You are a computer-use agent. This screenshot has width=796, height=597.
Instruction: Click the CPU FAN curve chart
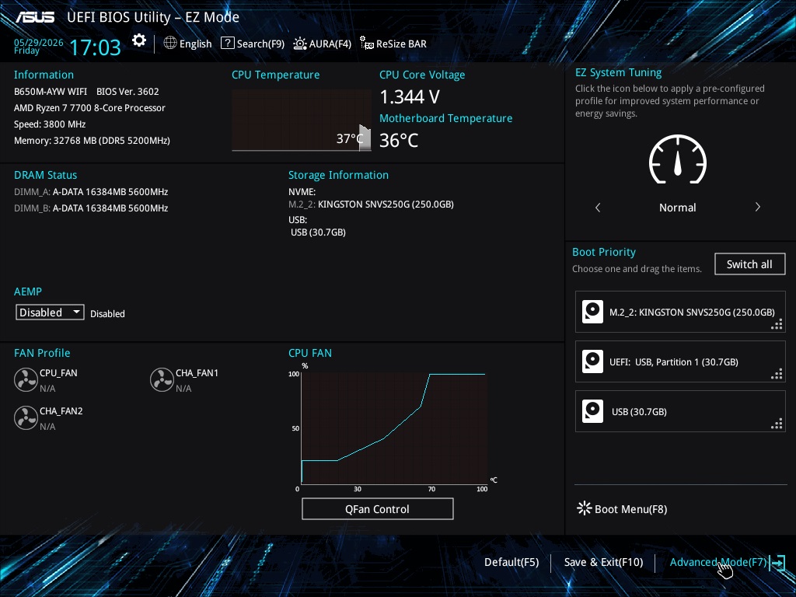click(x=394, y=428)
